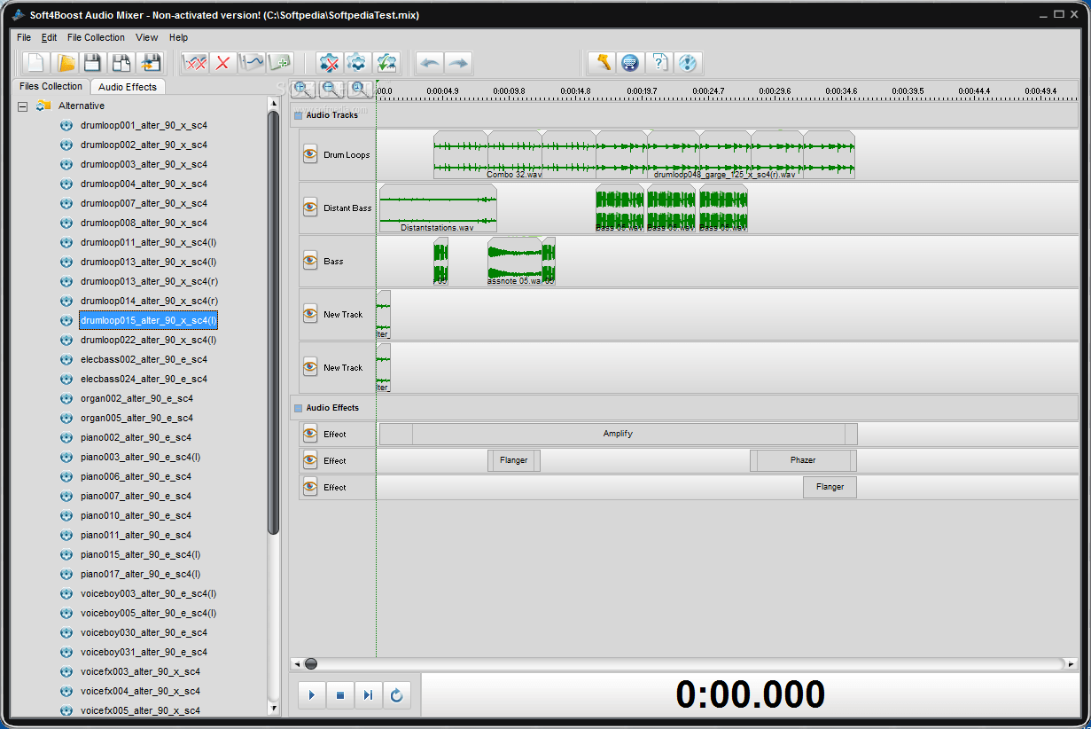
Task: Click the About globe icon on the toolbar
Action: (x=689, y=63)
